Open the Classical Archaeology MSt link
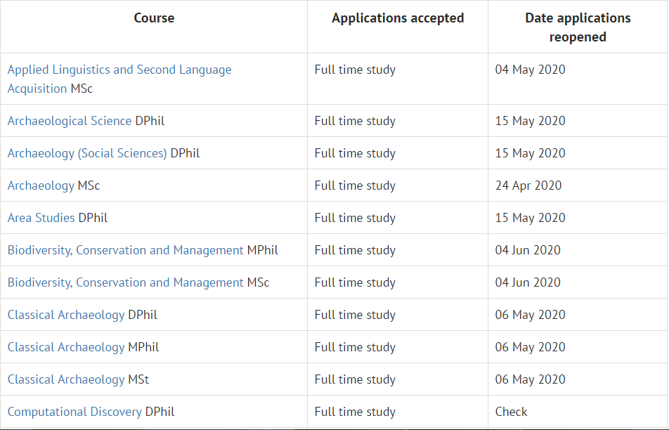669x430 pixels. 66,379
